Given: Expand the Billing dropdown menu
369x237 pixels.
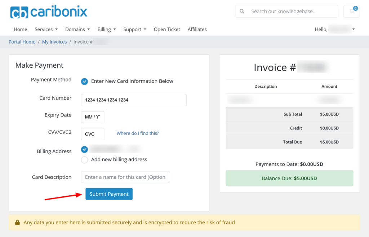Looking at the screenshot, I should [106, 29].
